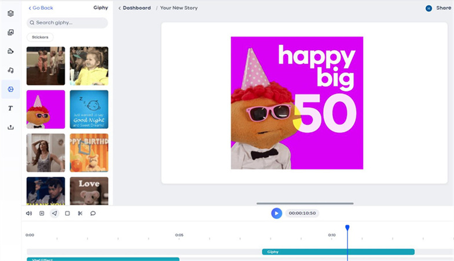Open the layers panel in sidebar
This screenshot has height=261, width=454.
click(x=10, y=13)
